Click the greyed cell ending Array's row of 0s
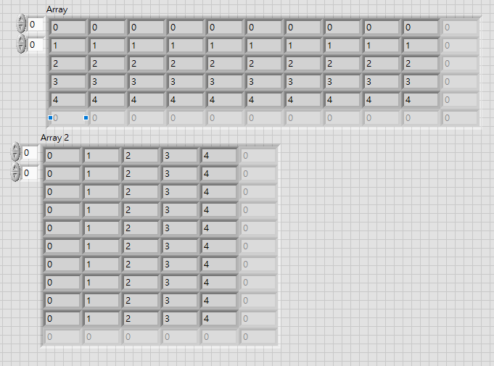 point(460,28)
